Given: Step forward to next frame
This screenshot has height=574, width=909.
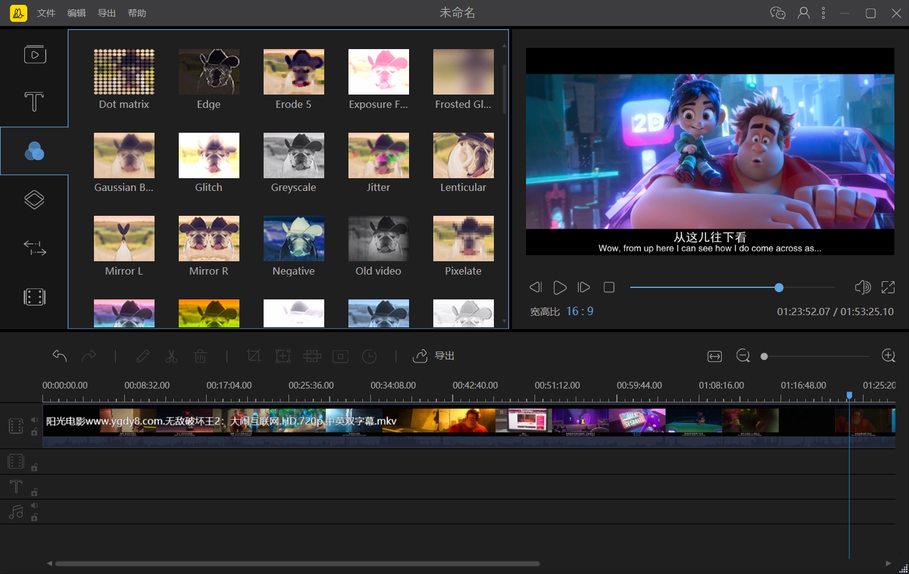Looking at the screenshot, I should (x=584, y=287).
